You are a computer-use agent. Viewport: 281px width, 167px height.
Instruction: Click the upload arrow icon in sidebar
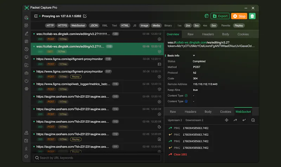(x=26, y=148)
